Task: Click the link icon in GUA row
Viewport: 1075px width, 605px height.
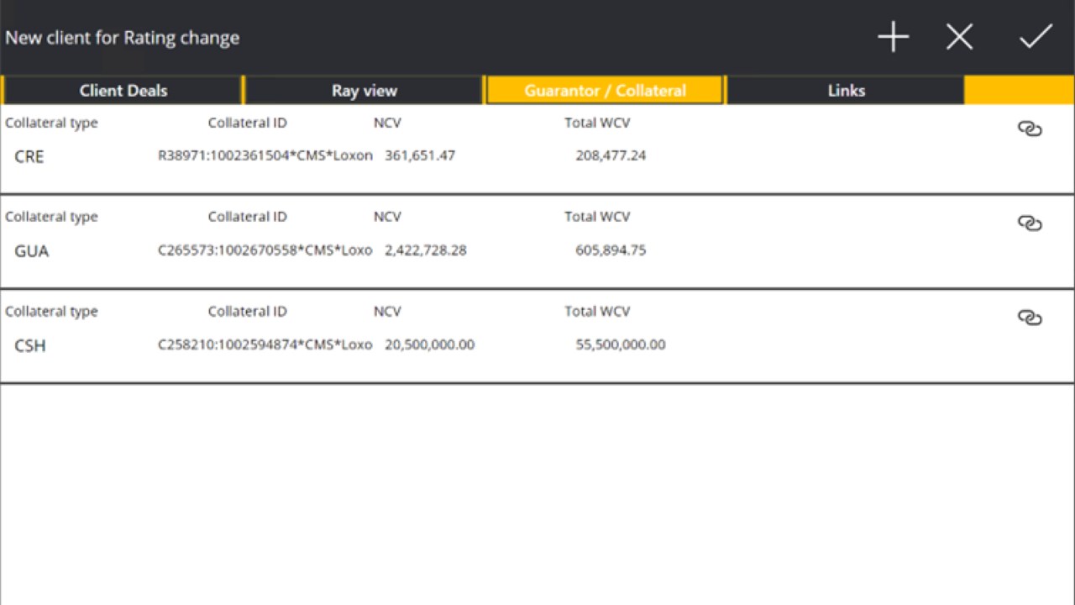Action: (1030, 223)
